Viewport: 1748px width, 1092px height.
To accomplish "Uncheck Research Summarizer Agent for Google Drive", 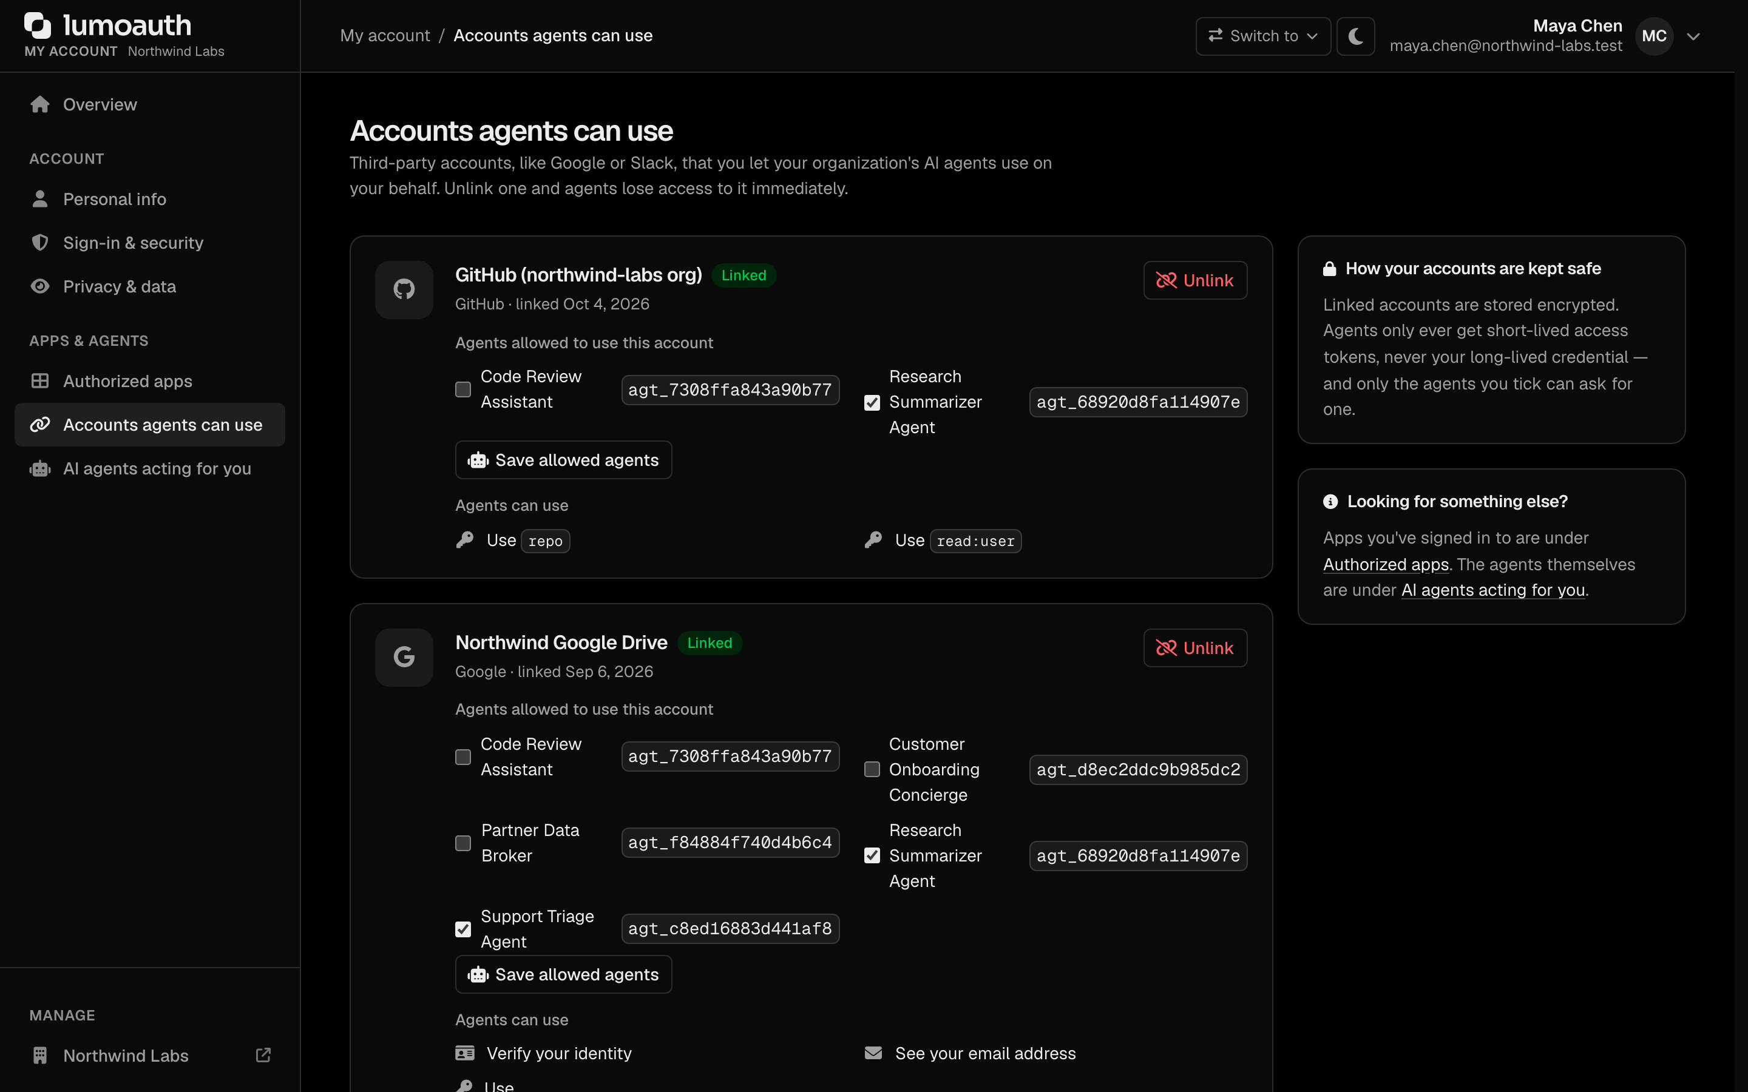I will point(872,855).
